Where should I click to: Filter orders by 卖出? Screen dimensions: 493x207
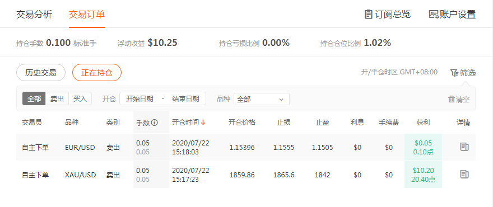tap(57, 98)
